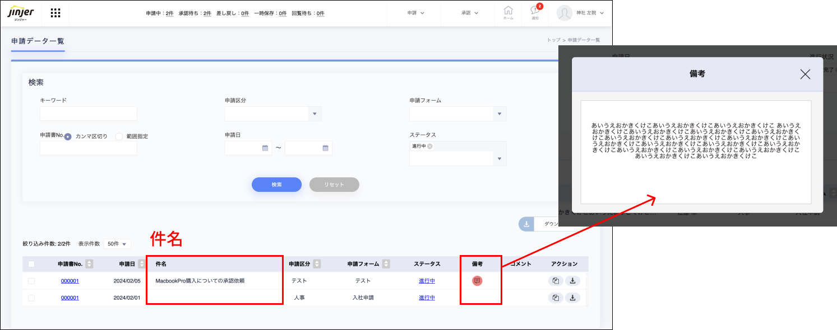
Task: Tick the header select-all checkbox
Action: tap(31, 264)
